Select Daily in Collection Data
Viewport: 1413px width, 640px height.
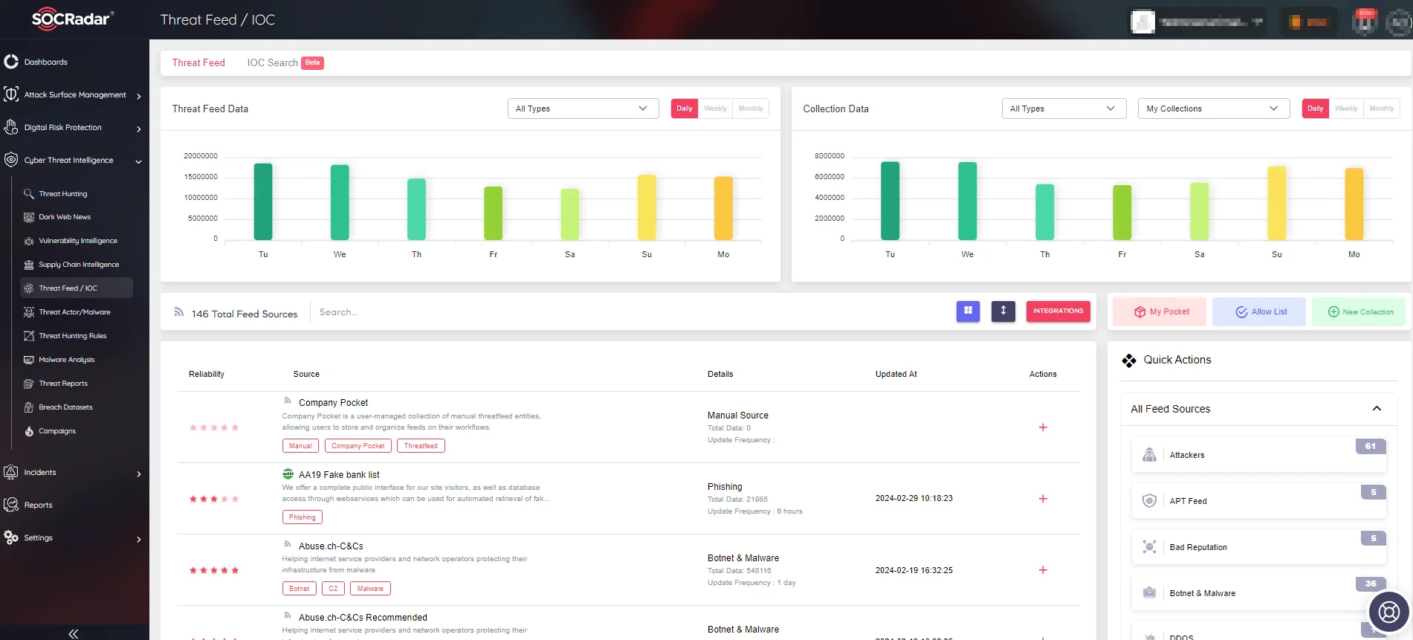[x=1316, y=109]
